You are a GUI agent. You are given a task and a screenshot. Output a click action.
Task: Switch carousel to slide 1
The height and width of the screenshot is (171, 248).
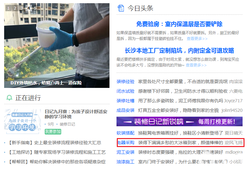(9, 8)
